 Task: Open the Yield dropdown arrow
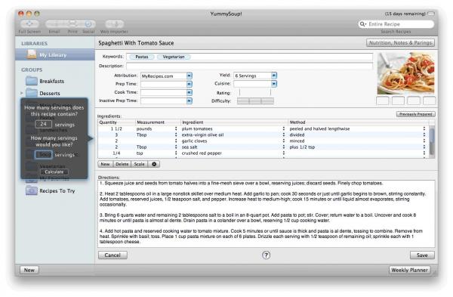(274, 76)
